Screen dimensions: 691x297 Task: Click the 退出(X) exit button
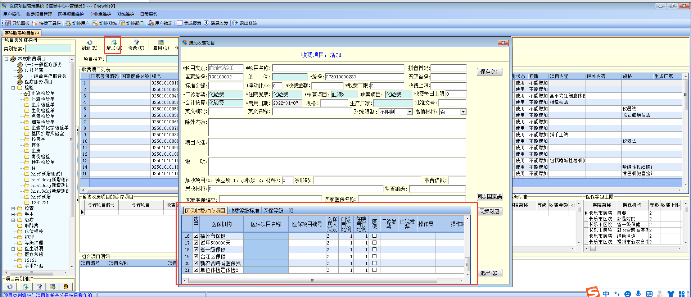(x=489, y=273)
